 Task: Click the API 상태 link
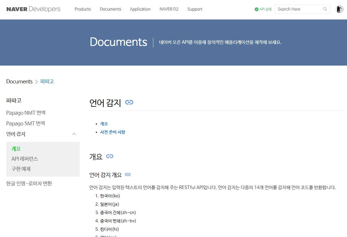tap(265, 9)
